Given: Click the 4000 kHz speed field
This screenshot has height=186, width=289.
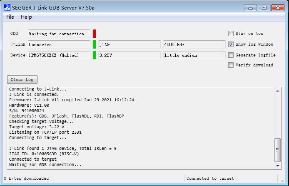Looking at the screenshot, I should pyautogui.click(x=193, y=44).
